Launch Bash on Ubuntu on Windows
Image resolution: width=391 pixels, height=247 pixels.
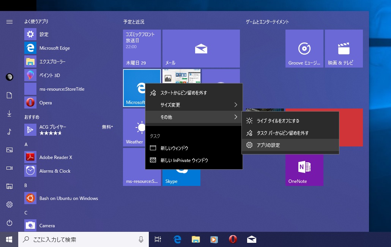pos(69,198)
